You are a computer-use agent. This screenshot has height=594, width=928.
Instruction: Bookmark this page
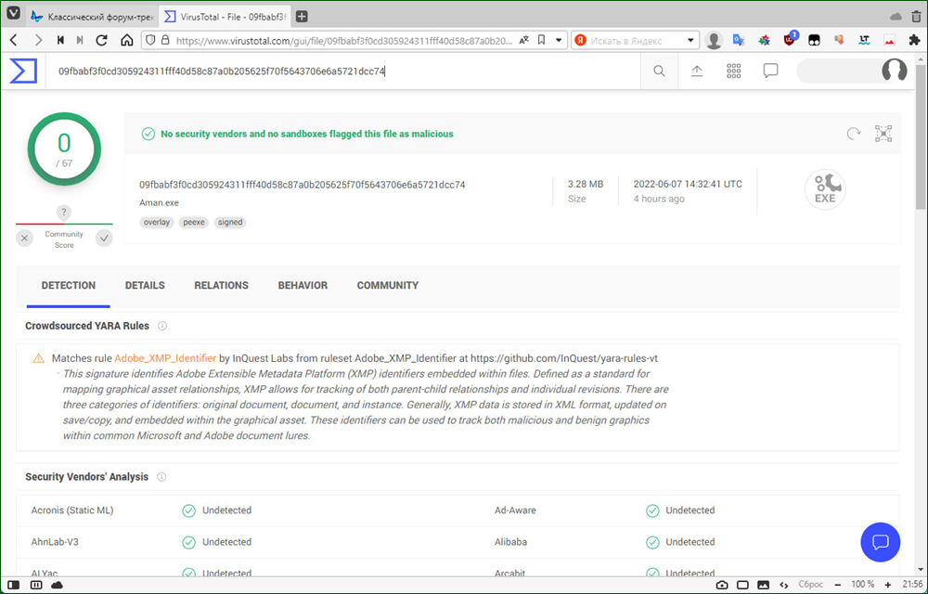[x=541, y=40]
